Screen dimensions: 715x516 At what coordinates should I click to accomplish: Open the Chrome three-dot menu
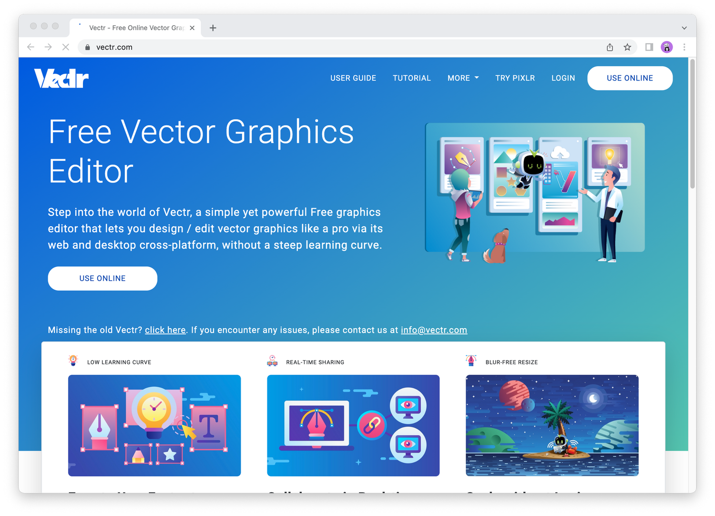coord(684,47)
